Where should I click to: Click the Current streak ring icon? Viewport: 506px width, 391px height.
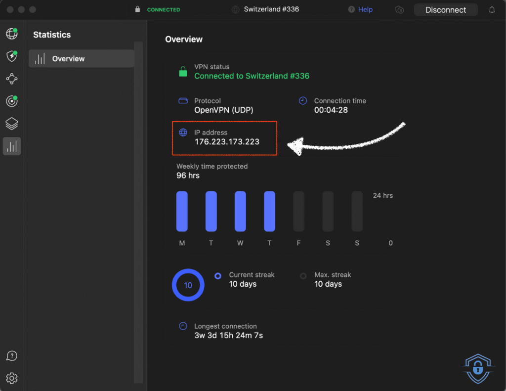[218, 276]
